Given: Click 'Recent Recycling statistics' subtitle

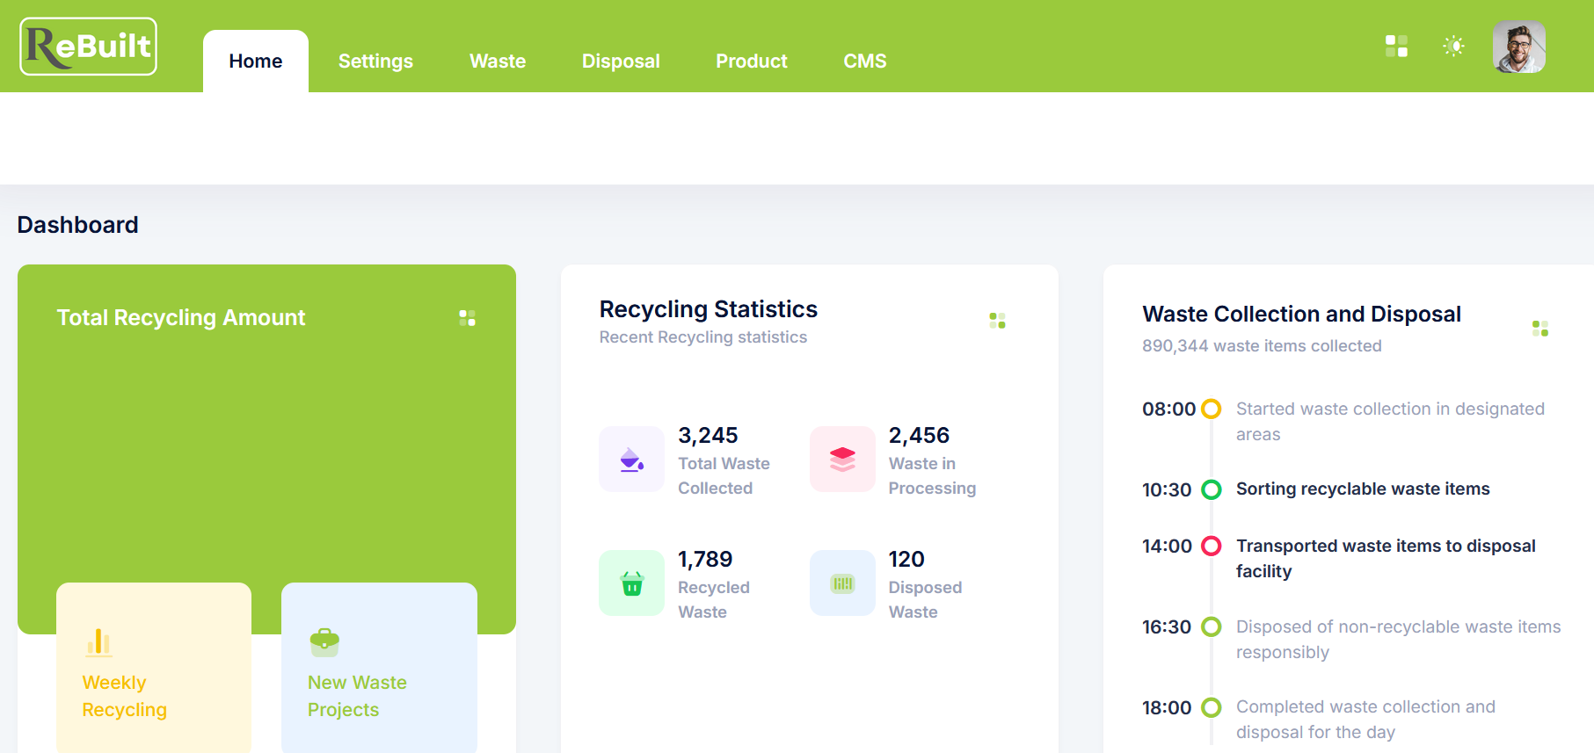Looking at the screenshot, I should pyautogui.click(x=703, y=337).
